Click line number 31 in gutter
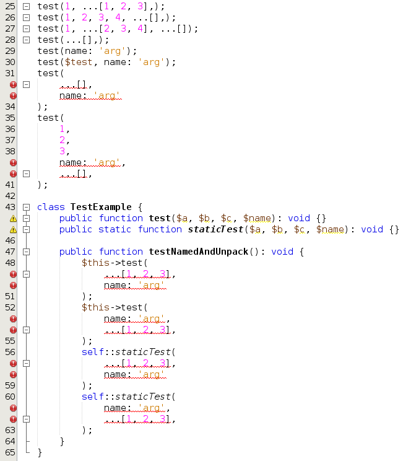This screenshot has width=411, height=461. (x=10, y=73)
